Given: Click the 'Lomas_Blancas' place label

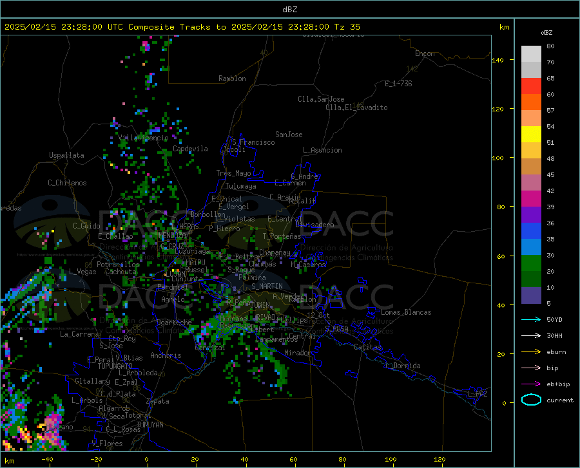Looking at the screenshot, I should [406, 312].
